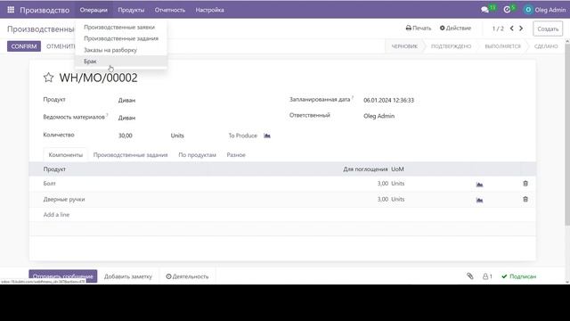Open the apps grid menu icon
Screen dimensions: 570x321
[x=11, y=10]
